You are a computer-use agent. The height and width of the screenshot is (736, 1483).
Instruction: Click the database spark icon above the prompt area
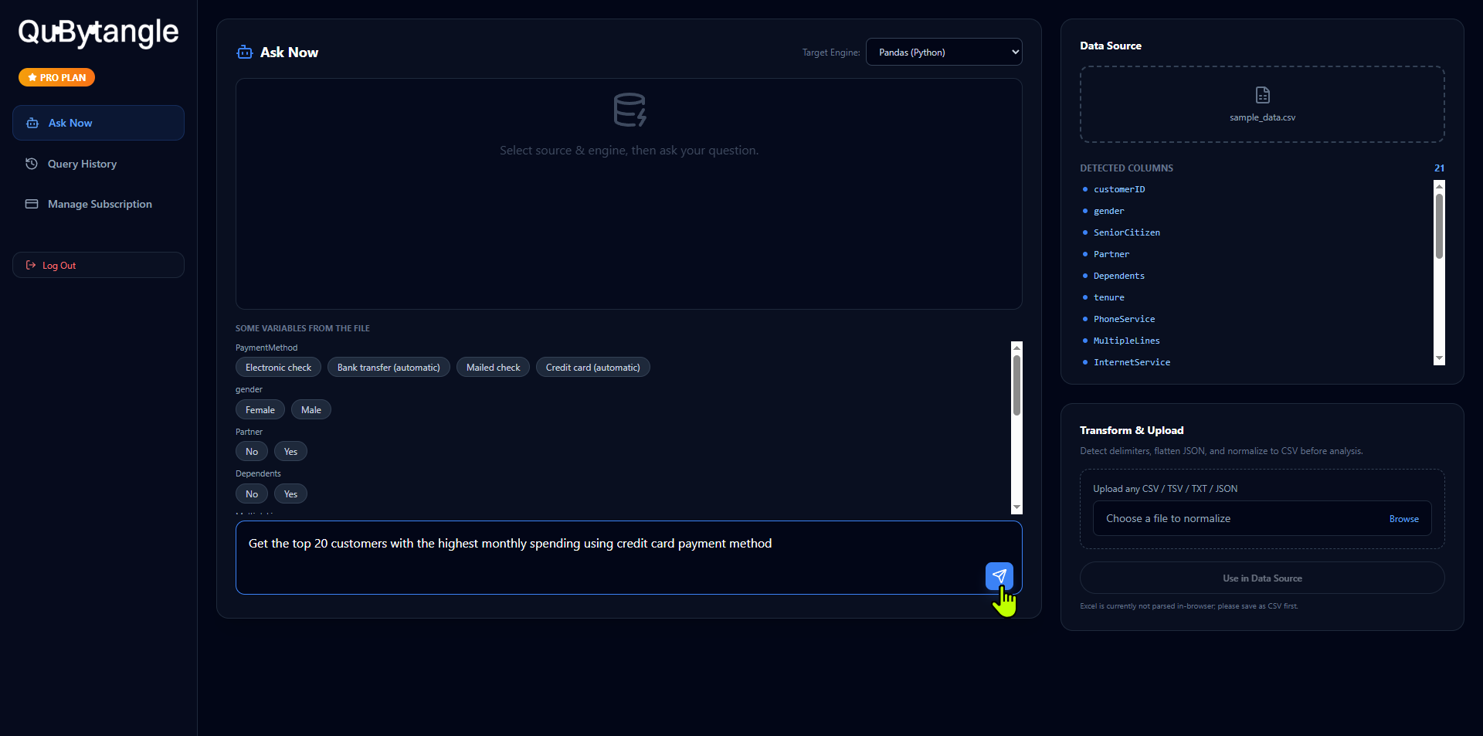tap(629, 109)
